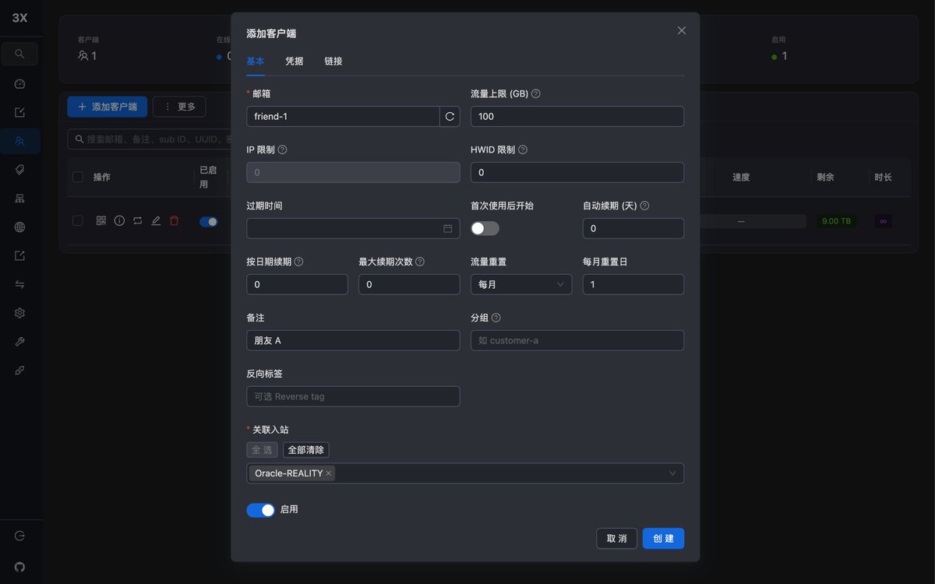935x584 pixels.
Task: Expand the 关联入站 selector arrow
Action: [x=672, y=473]
